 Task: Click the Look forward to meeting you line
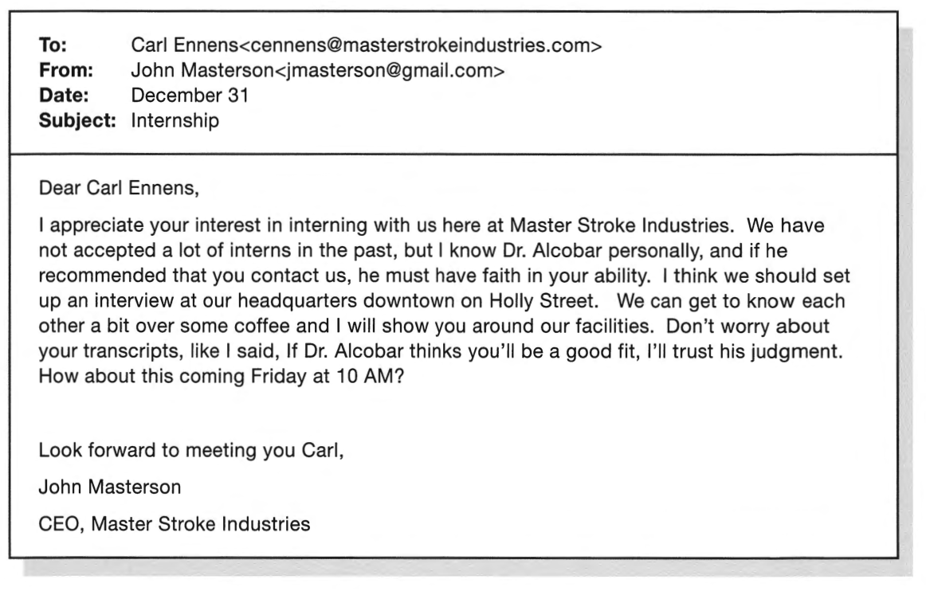(x=190, y=451)
